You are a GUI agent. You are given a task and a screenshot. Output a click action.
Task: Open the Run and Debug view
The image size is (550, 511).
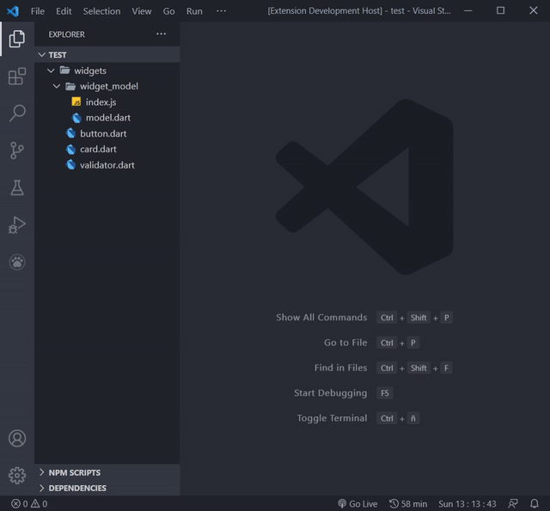pyautogui.click(x=17, y=225)
